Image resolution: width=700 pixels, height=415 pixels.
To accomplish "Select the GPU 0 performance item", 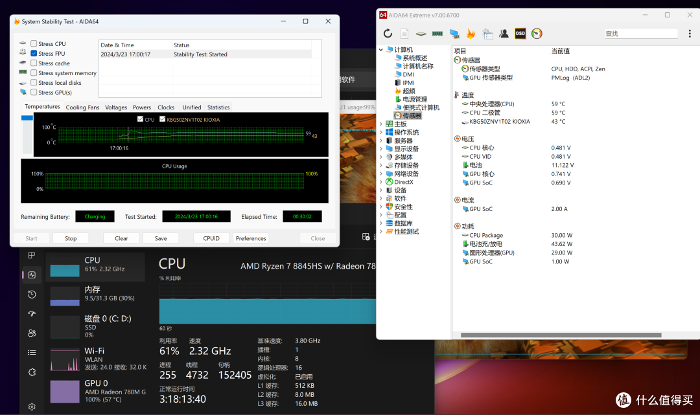I will click(x=95, y=391).
